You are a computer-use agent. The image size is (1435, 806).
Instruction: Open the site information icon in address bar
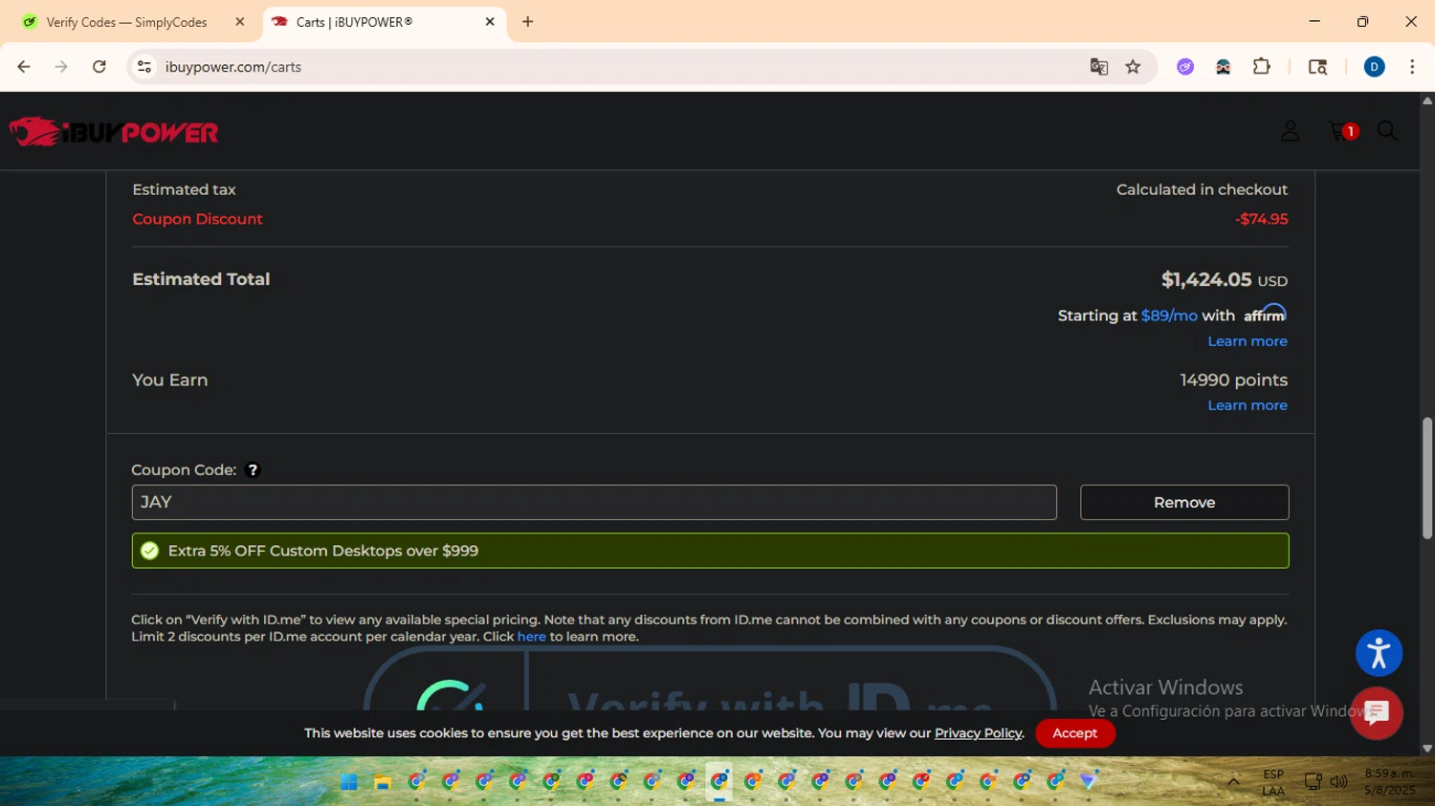(144, 67)
